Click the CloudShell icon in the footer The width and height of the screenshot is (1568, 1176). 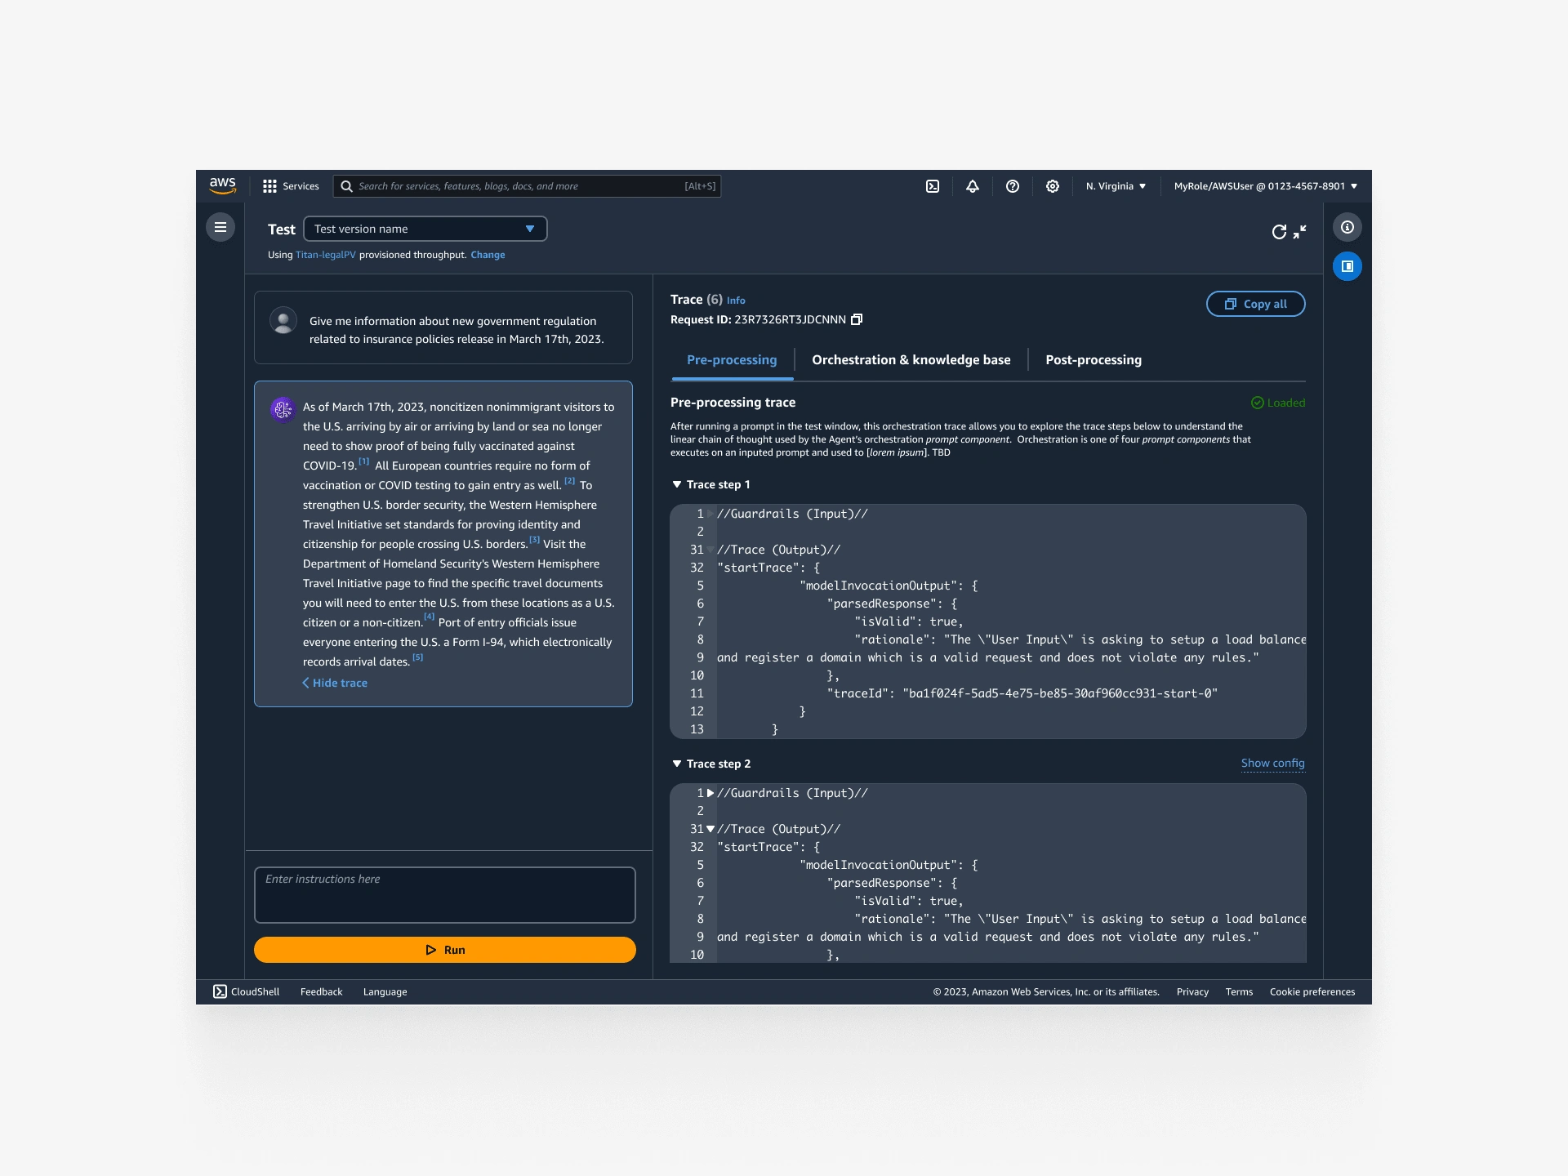[220, 991]
